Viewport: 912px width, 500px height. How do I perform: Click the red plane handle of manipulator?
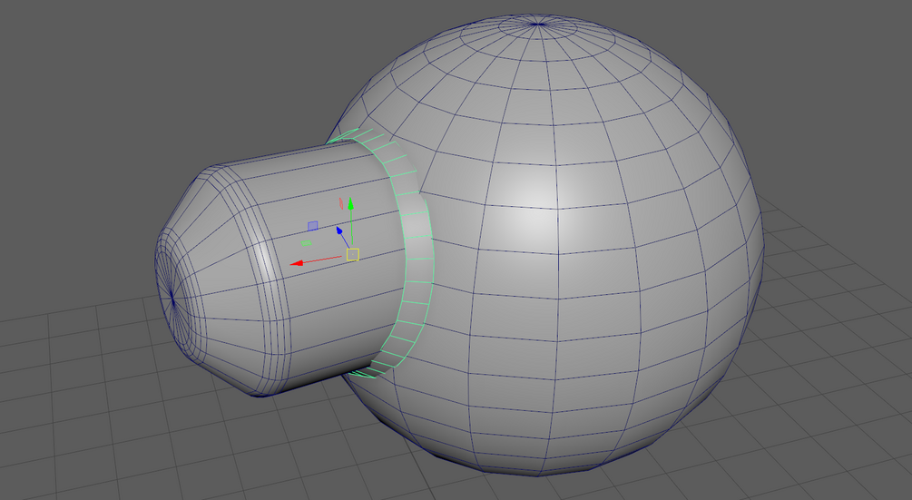(341, 203)
